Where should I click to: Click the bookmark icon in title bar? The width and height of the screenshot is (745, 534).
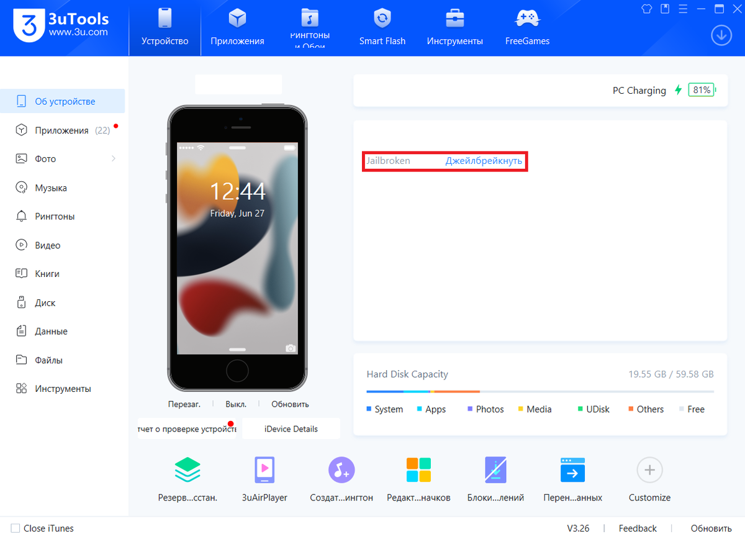coord(665,9)
